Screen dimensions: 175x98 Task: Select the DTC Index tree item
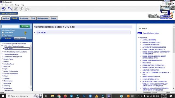pos(17,48)
